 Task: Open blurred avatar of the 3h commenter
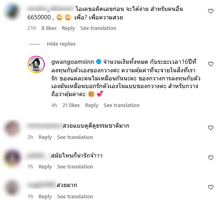[12, 128]
